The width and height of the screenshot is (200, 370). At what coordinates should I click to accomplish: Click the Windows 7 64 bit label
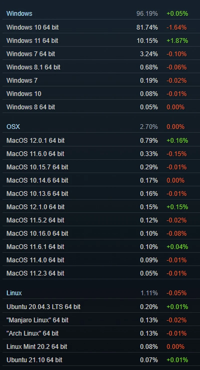point(31,54)
